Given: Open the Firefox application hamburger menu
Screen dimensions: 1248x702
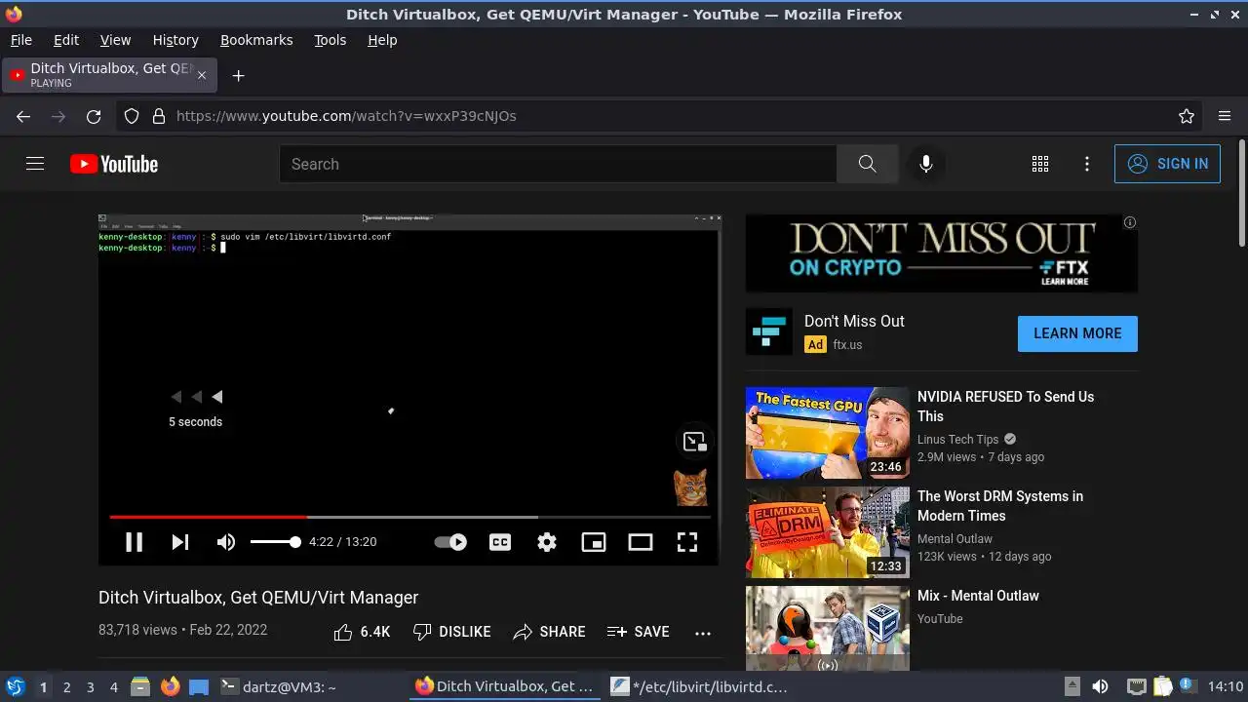Looking at the screenshot, I should [x=1225, y=116].
